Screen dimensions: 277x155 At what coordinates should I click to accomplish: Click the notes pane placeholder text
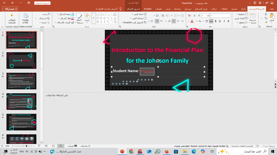[x=57, y=95]
